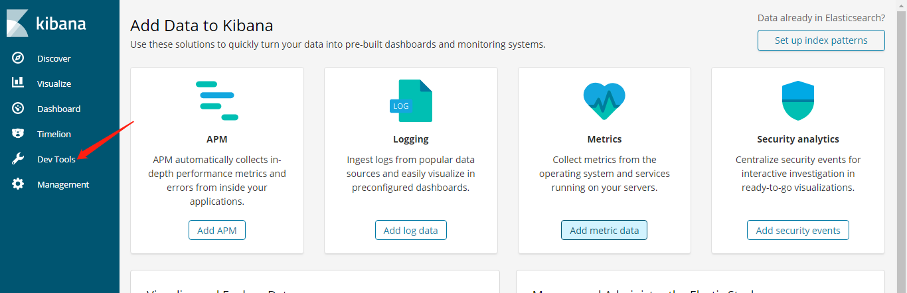Select the Timelion sidebar label
The image size is (907, 293).
click(x=54, y=134)
